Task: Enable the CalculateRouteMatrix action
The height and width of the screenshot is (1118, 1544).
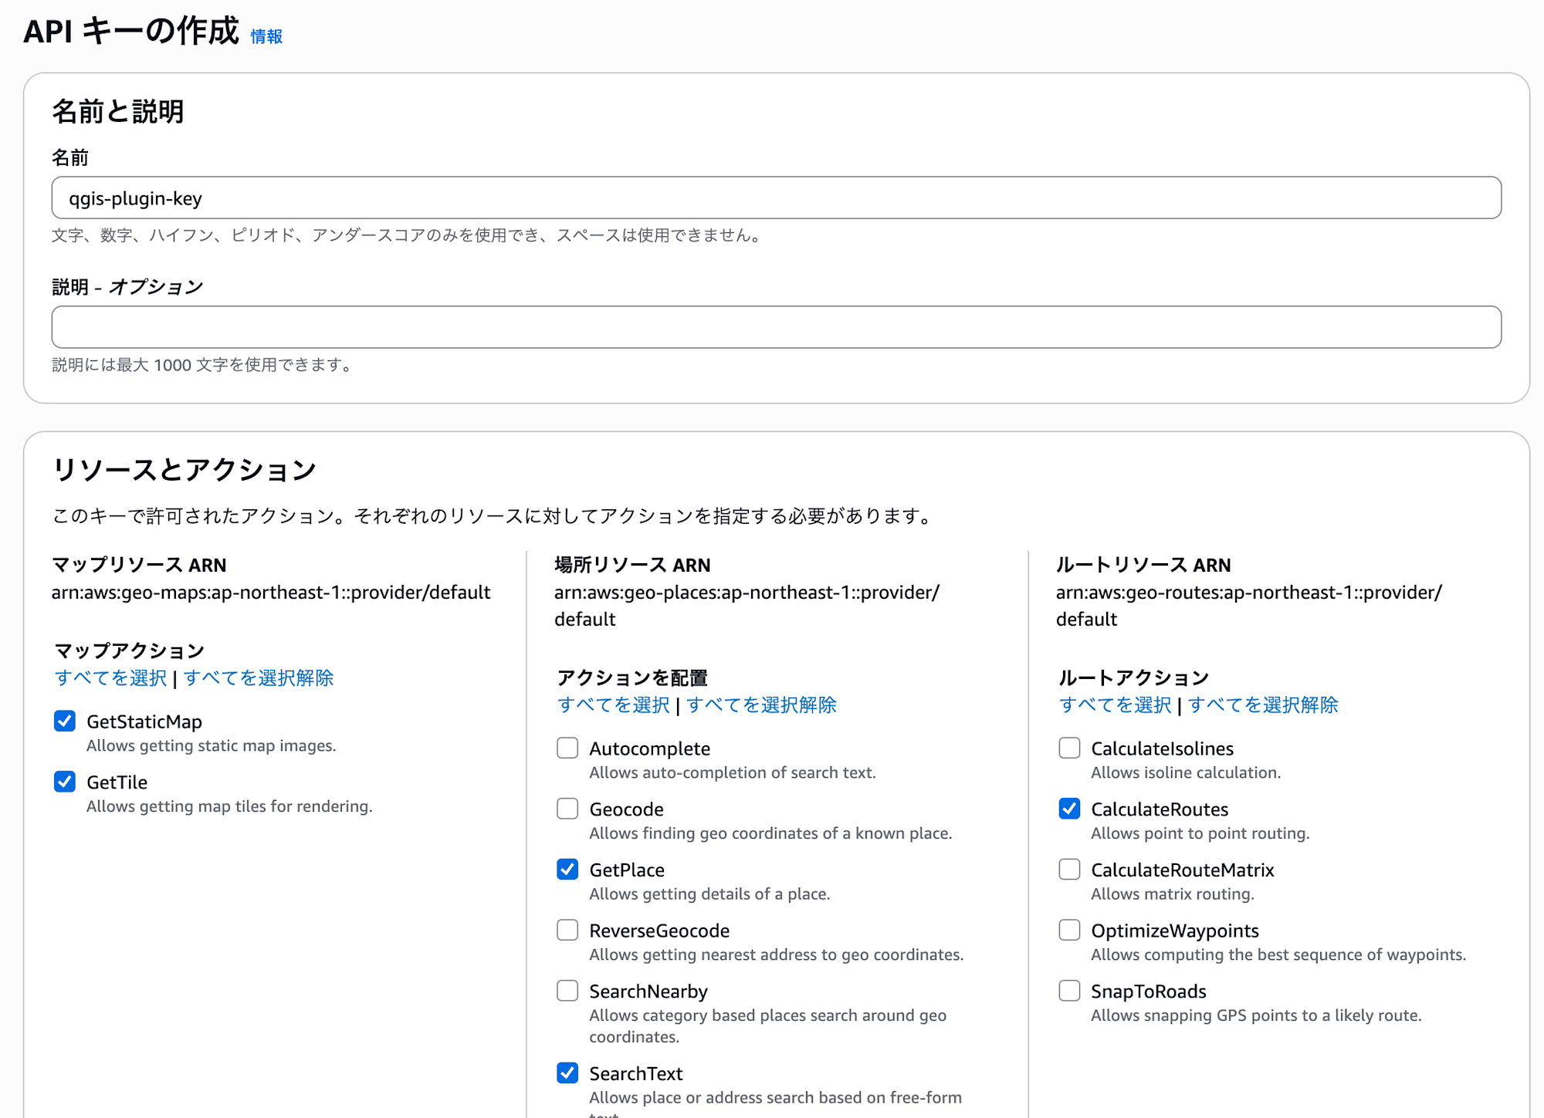Action: 1069,870
